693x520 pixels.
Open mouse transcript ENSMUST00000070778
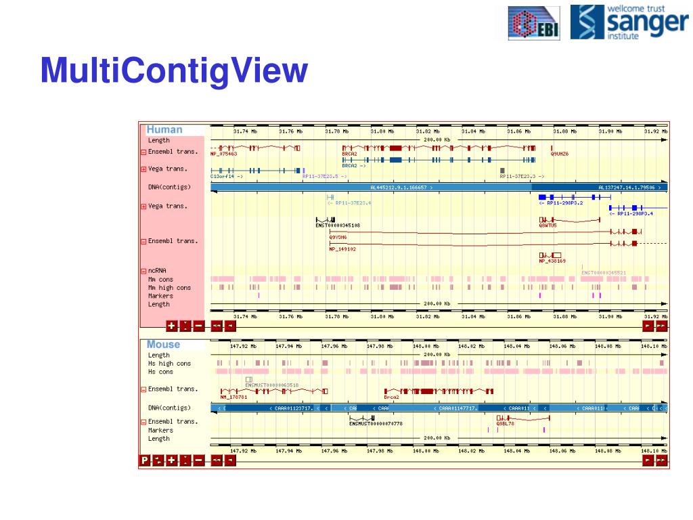point(376,424)
